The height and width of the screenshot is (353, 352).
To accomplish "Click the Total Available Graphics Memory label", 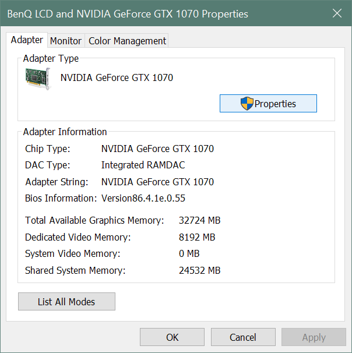I will pos(94,220).
